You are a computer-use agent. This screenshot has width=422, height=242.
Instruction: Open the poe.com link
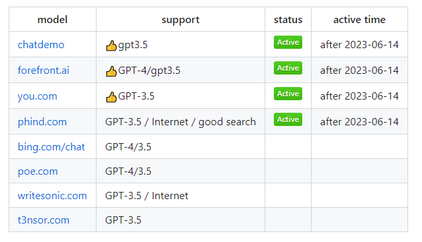38,171
